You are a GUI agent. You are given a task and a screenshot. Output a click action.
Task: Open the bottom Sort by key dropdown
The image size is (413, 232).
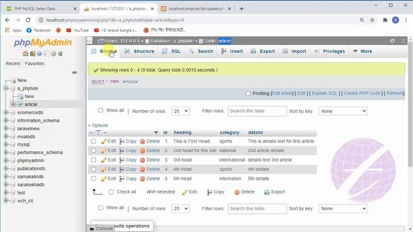(343, 209)
